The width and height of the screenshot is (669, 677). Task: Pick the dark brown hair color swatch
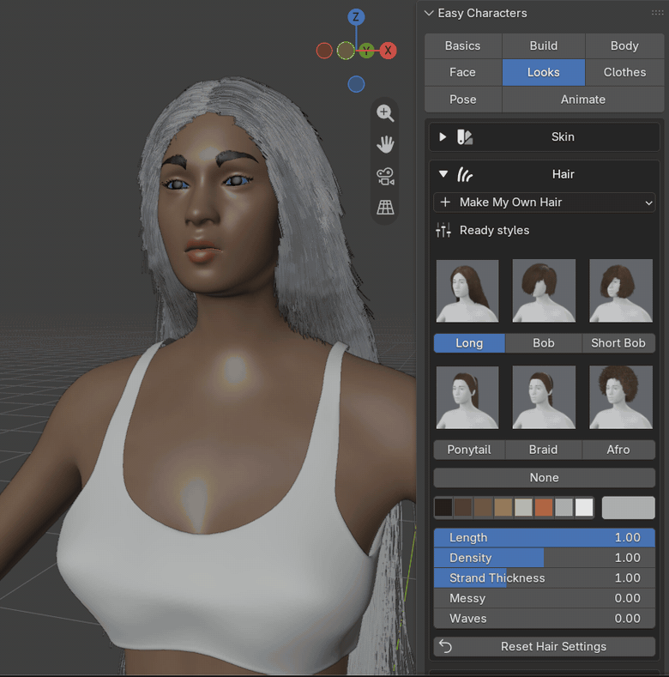tap(463, 507)
